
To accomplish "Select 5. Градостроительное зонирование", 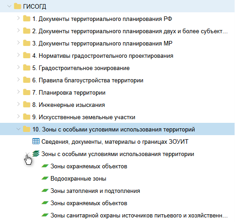I will point(81,68).
